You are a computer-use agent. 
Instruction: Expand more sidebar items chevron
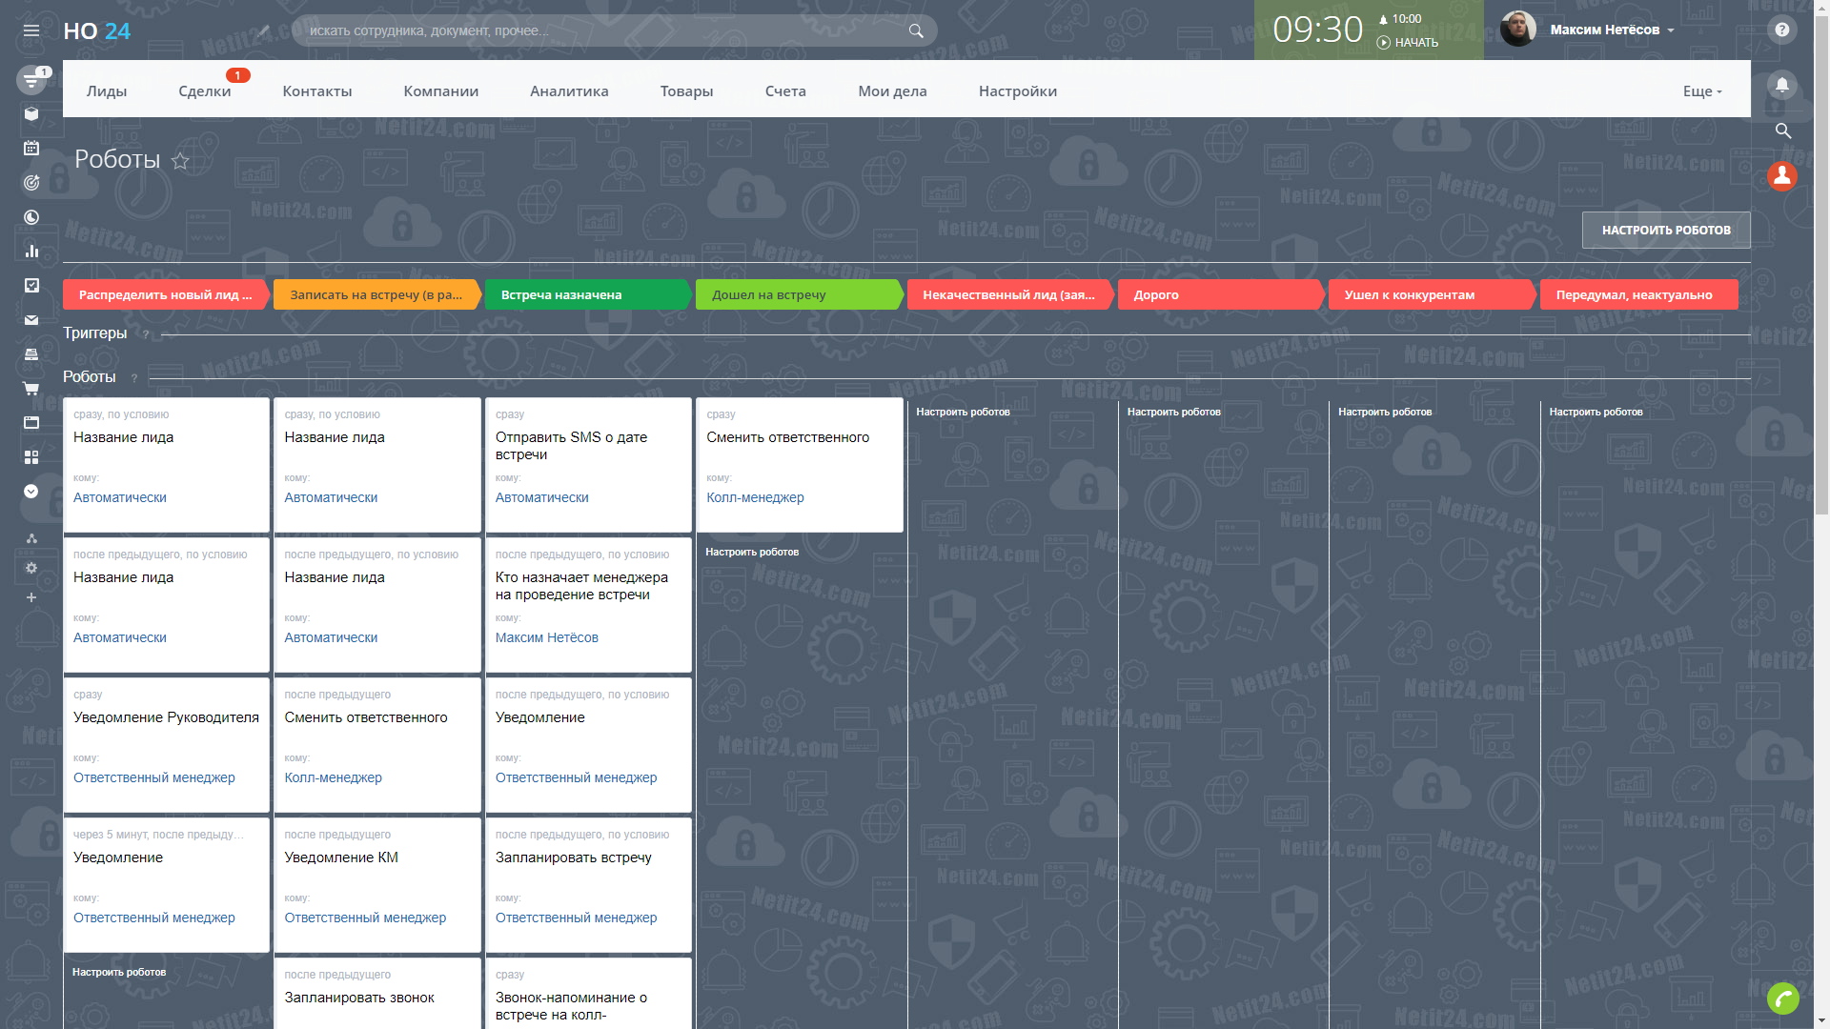pyautogui.click(x=31, y=492)
